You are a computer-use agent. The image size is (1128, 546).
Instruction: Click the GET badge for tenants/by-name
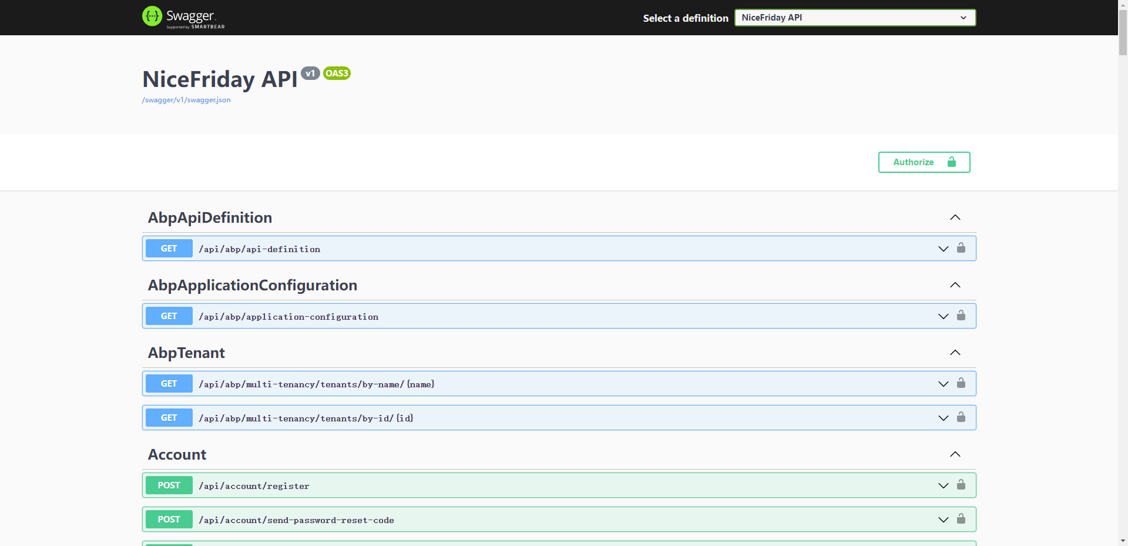pyautogui.click(x=169, y=384)
